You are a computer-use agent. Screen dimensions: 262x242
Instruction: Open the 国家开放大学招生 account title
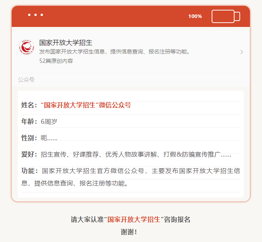tap(66, 43)
